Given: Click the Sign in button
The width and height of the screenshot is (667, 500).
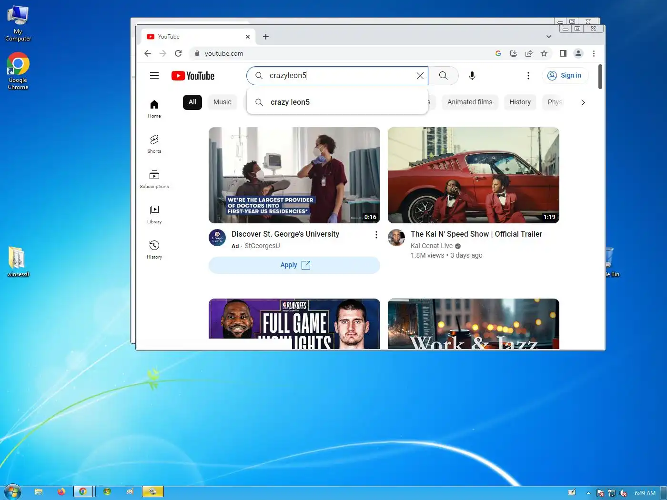Looking at the screenshot, I should [565, 76].
